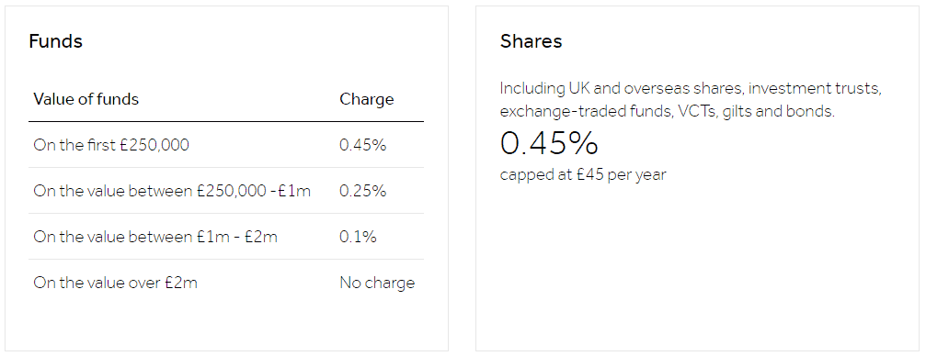Click the row On the first £250,000
The image size is (926, 356).
(x=226, y=145)
